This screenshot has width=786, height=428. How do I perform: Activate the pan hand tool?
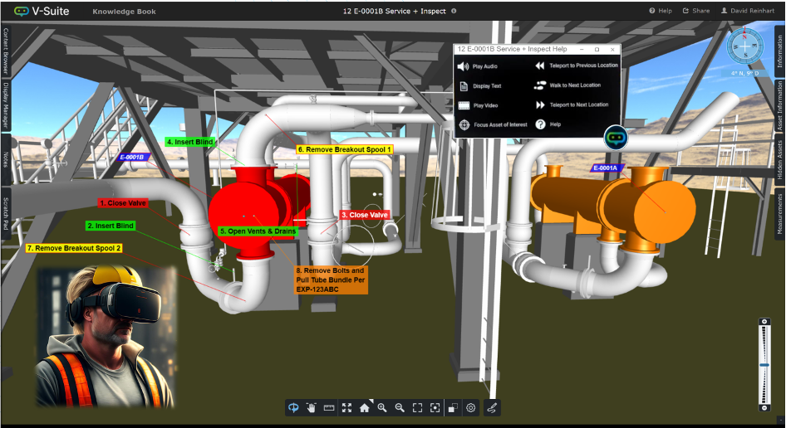(312, 407)
